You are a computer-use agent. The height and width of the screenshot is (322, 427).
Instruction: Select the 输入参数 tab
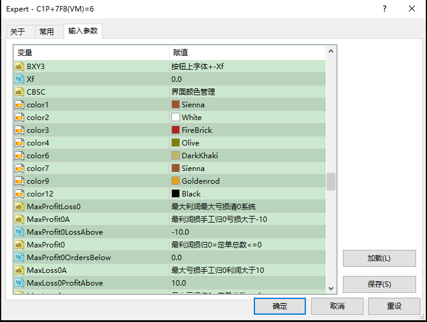[x=83, y=31]
